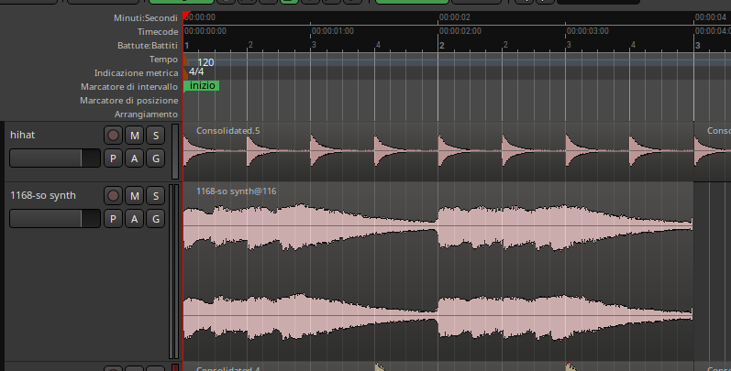Arm the 1168-so synth track for recording

tap(113, 196)
